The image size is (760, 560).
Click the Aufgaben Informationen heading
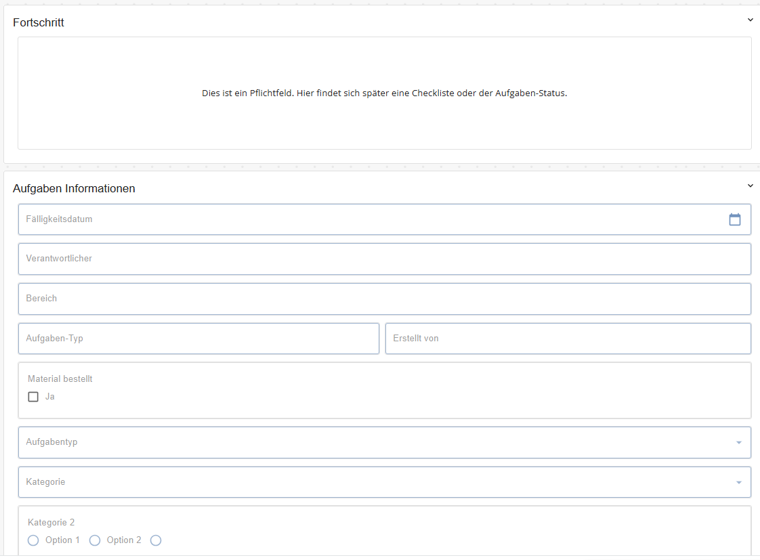tap(74, 188)
